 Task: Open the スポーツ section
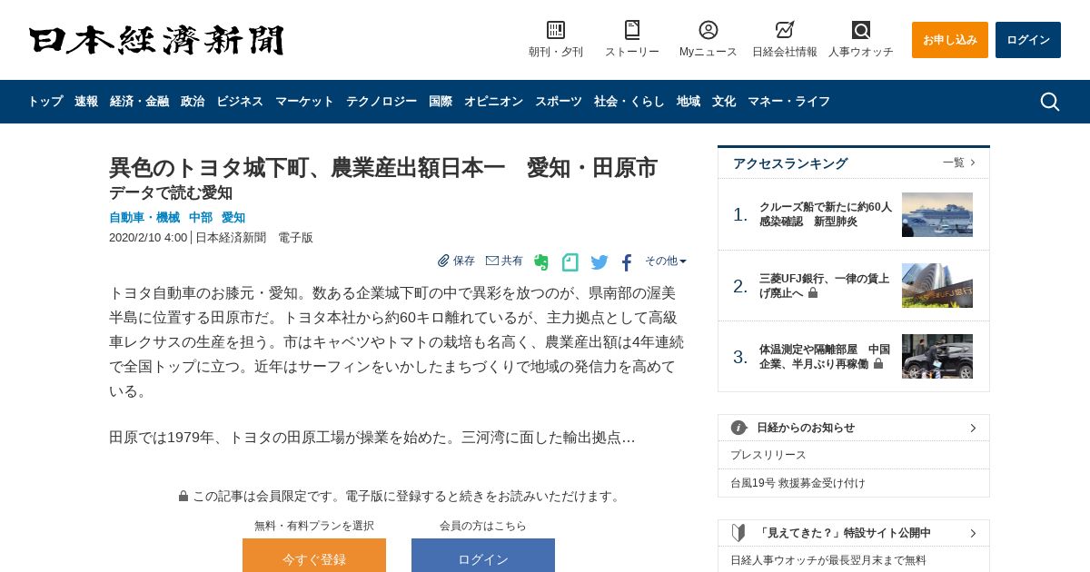coord(559,102)
